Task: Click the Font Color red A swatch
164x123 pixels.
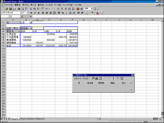Action: 98,13
